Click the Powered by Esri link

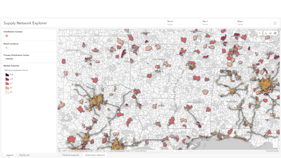(272, 151)
